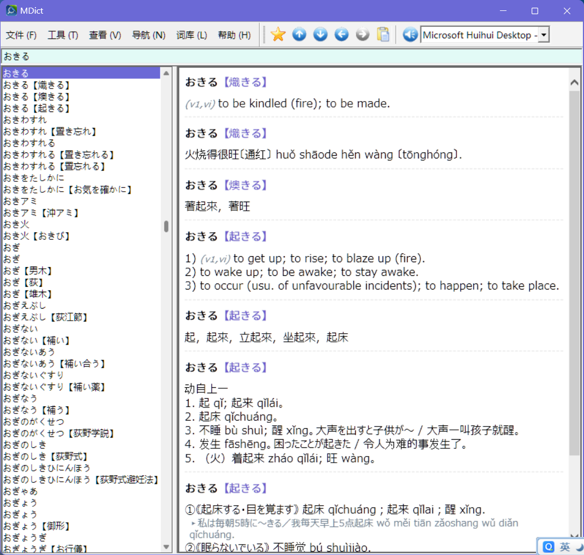Click the search input field containing おきる
Image resolution: width=584 pixels, height=555 pixels.
291,56
